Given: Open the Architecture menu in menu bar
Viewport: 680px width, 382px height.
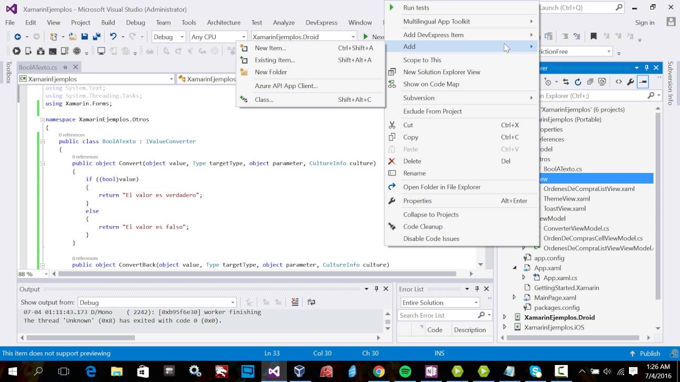Looking at the screenshot, I should click(x=224, y=22).
